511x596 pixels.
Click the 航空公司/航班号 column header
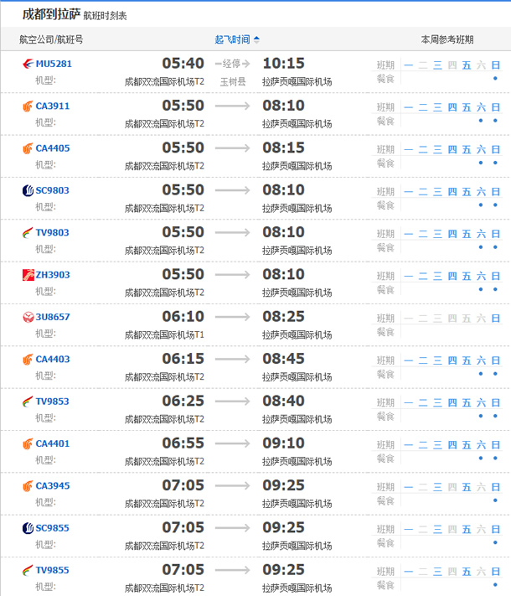(x=51, y=39)
